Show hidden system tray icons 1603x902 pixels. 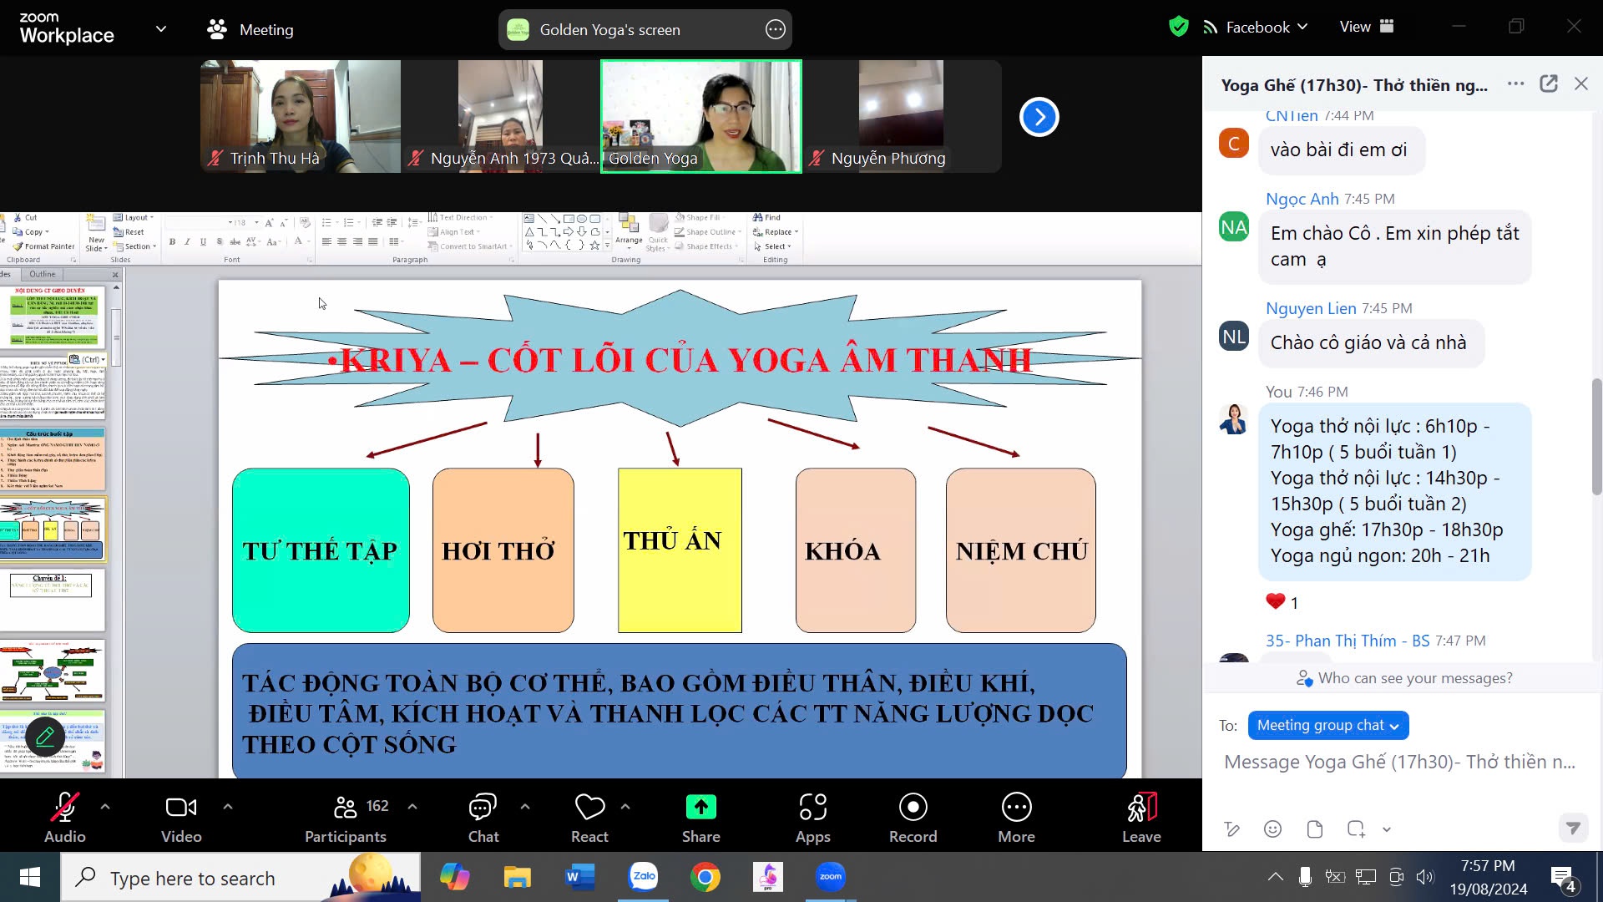pyautogui.click(x=1275, y=877)
